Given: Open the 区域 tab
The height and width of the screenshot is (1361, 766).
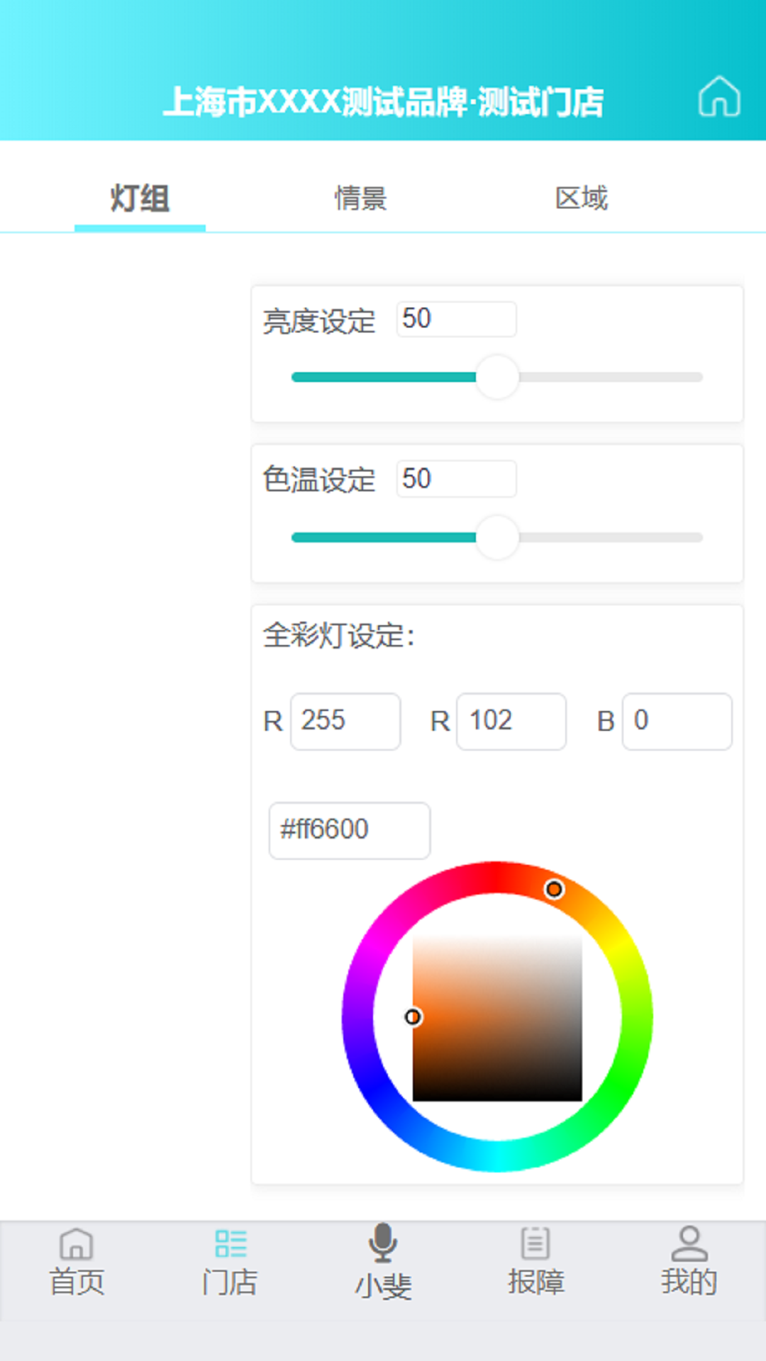Looking at the screenshot, I should (x=582, y=198).
